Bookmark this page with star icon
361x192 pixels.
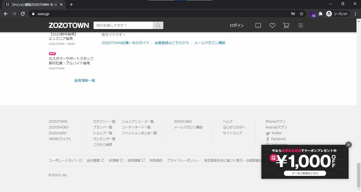click(301, 14)
